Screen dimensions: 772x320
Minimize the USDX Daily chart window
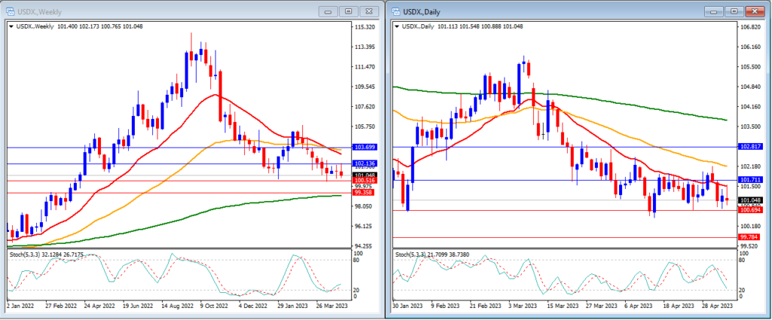coord(713,11)
